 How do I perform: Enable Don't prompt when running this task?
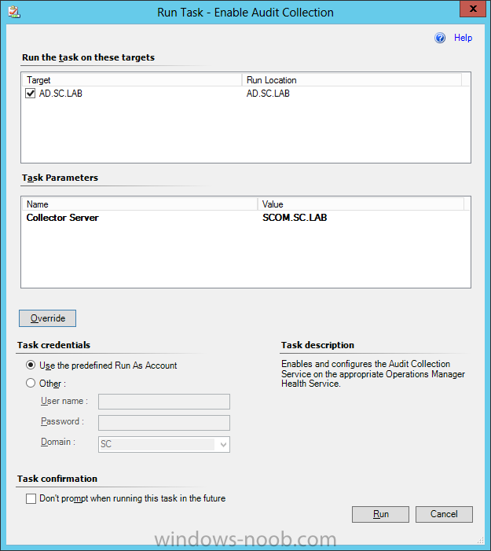[x=31, y=498]
